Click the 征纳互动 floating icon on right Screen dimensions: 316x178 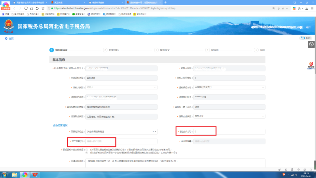pyautogui.click(x=311, y=66)
